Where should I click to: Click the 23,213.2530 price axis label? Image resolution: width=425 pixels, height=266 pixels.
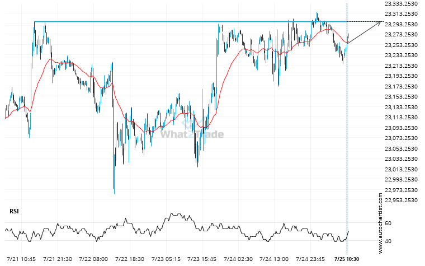401,66
